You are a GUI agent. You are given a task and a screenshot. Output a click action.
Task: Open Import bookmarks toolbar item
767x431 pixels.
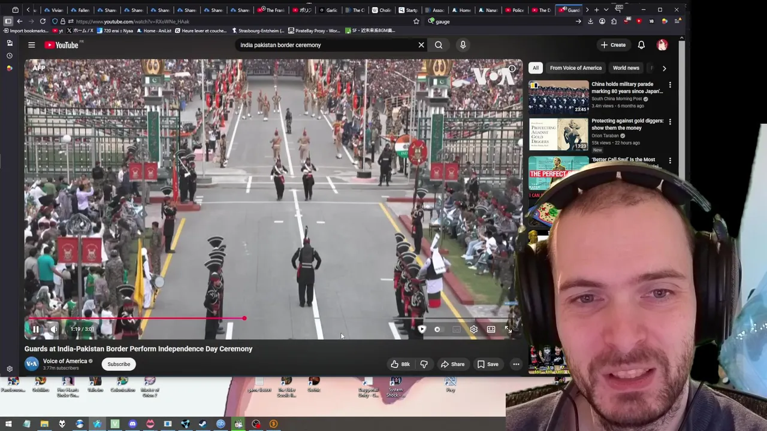point(25,31)
